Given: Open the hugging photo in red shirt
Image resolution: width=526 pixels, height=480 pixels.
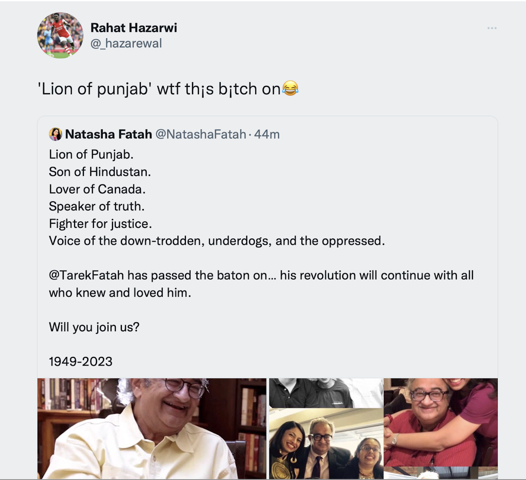Looking at the screenshot, I should tap(441, 422).
